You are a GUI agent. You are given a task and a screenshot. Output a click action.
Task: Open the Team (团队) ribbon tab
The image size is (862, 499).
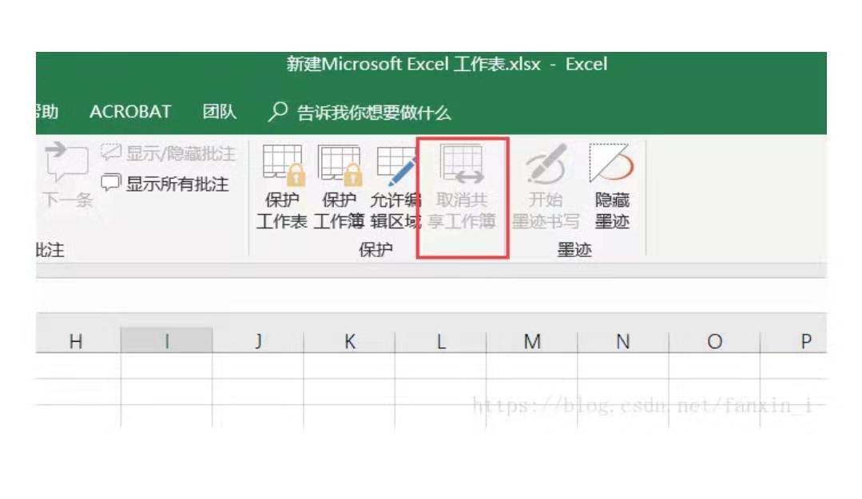pyautogui.click(x=220, y=112)
